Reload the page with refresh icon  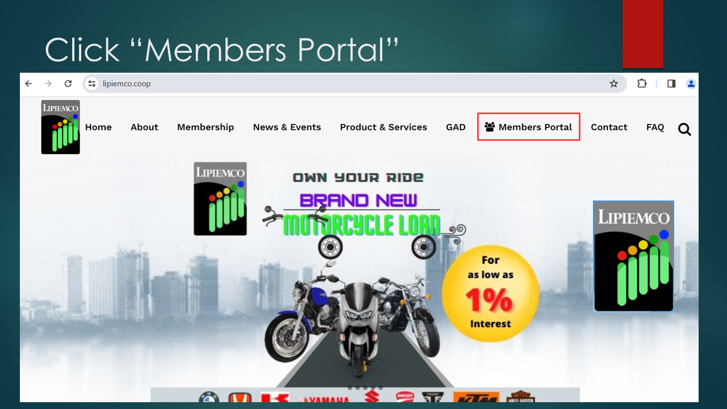click(68, 84)
